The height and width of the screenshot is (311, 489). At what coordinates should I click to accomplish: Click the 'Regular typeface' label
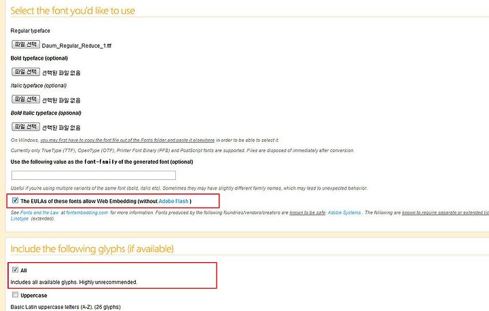click(31, 31)
